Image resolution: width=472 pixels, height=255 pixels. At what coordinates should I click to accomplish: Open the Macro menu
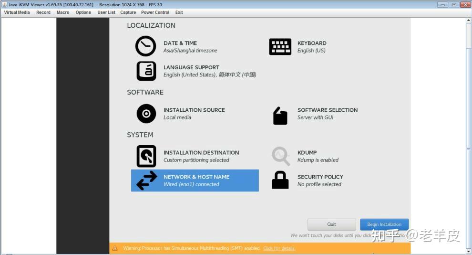click(63, 12)
